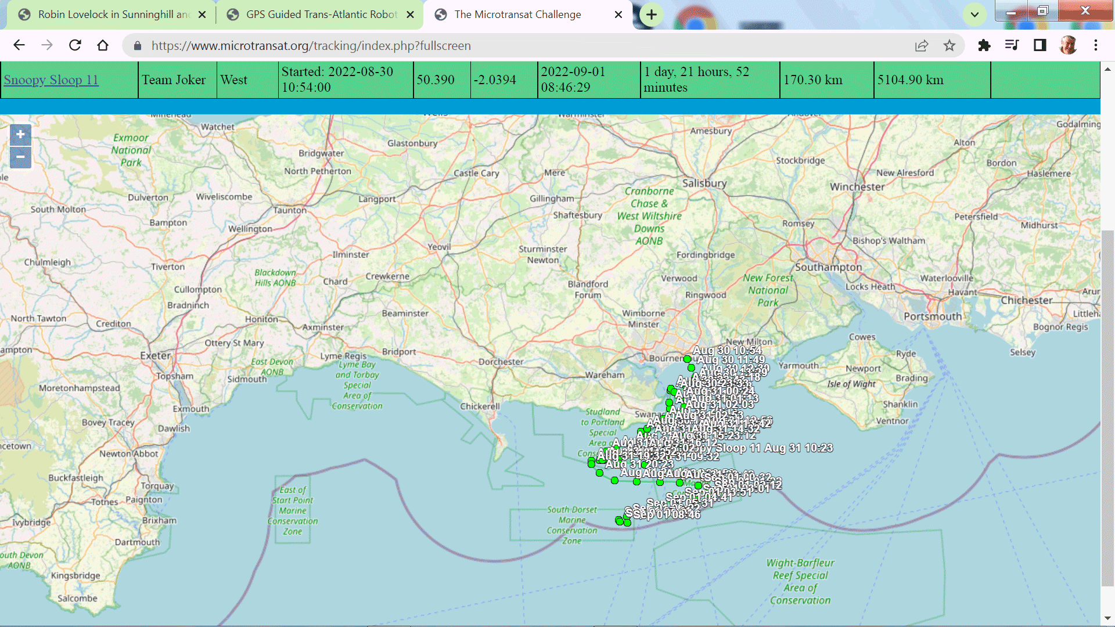Reload the current page
This screenshot has height=627, width=1115.
coord(75,45)
